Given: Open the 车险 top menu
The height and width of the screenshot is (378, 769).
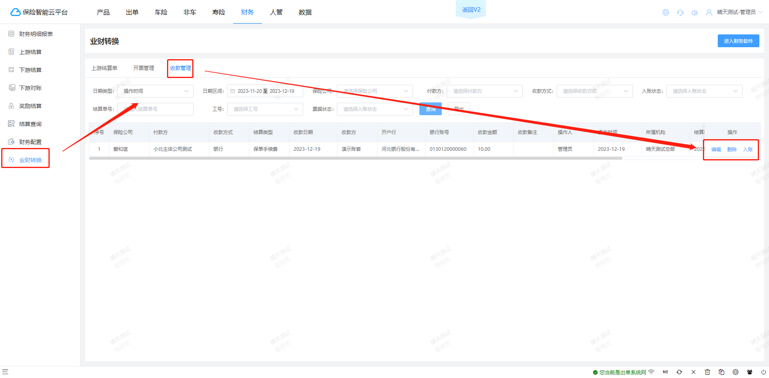Looking at the screenshot, I should (161, 12).
